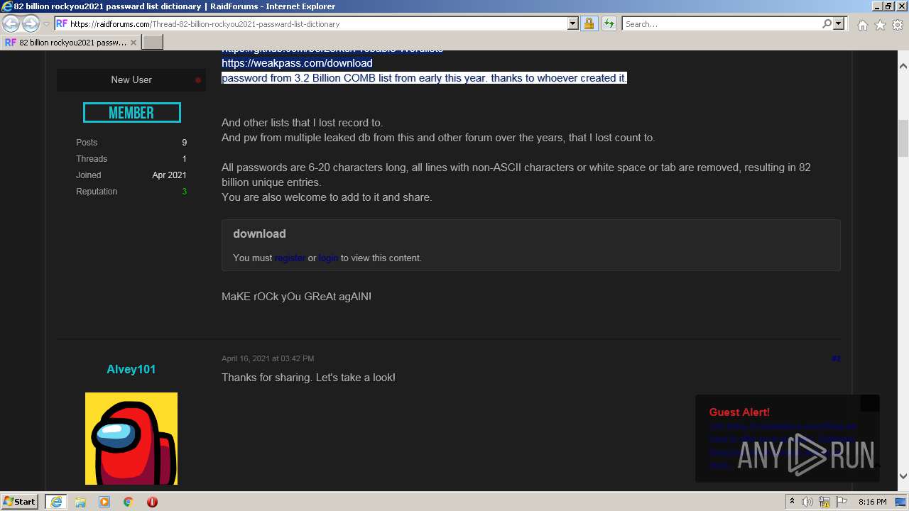
Task: Close the Guest Alert popup
Action: [x=870, y=403]
